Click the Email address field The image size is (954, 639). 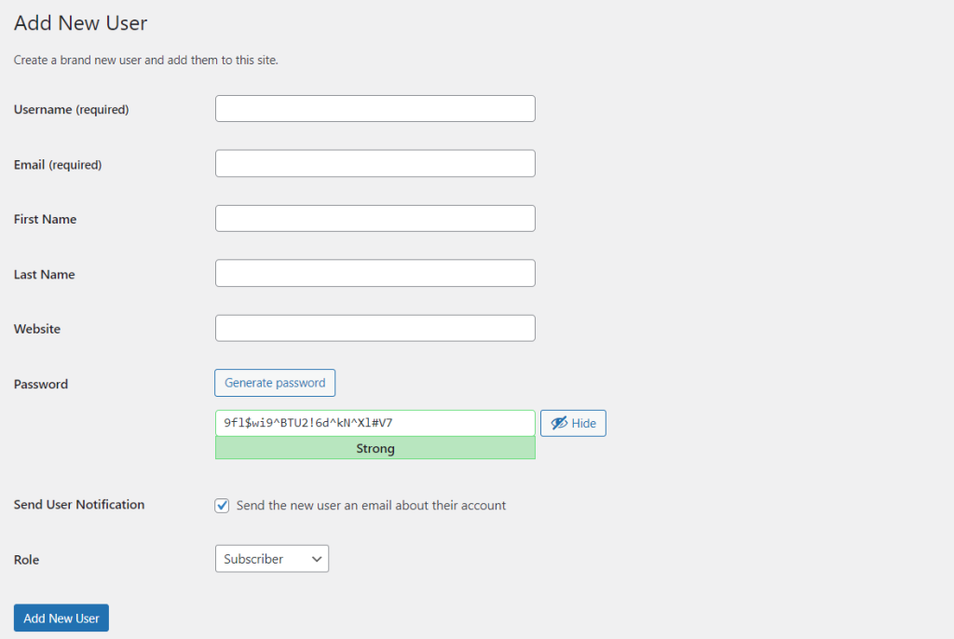[375, 163]
